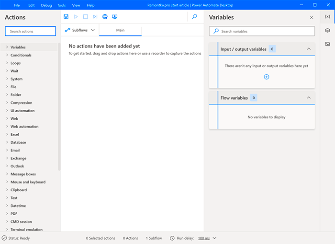Minimize the Power Automate Desktop window
335x244 pixels.
[x=301, y=5]
